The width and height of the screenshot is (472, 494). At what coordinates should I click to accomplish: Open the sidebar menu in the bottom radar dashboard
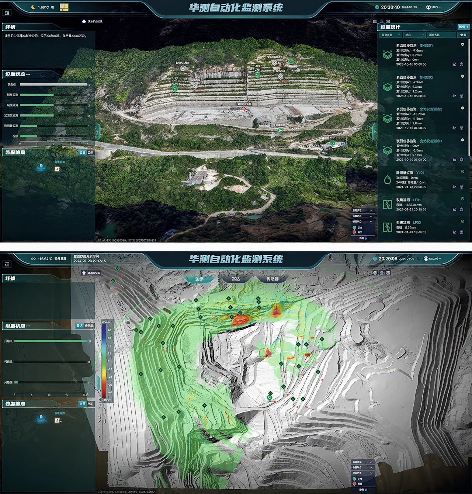[x=7, y=264]
